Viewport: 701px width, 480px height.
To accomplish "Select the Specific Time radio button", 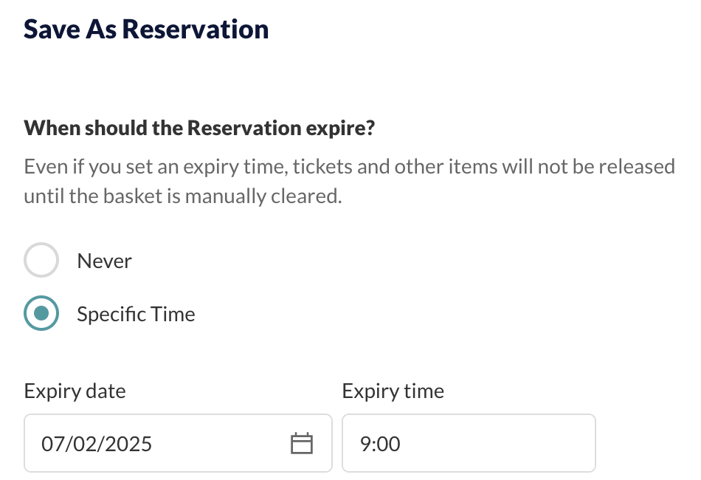I will coord(41,313).
